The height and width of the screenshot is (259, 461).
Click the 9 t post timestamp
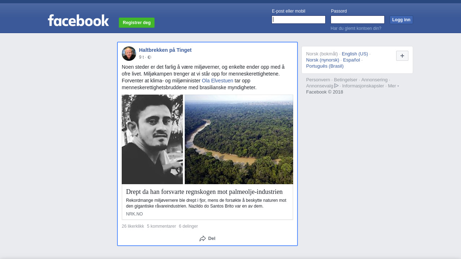point(141,57)
